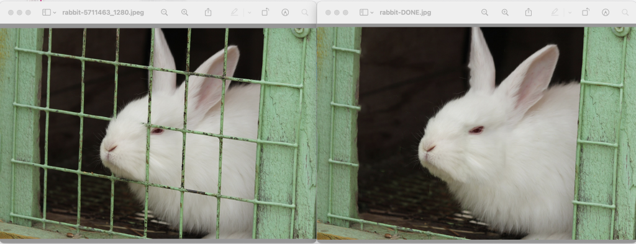
Task: Open highlight options chevron in right window
Action: click(x=570, y=13)
